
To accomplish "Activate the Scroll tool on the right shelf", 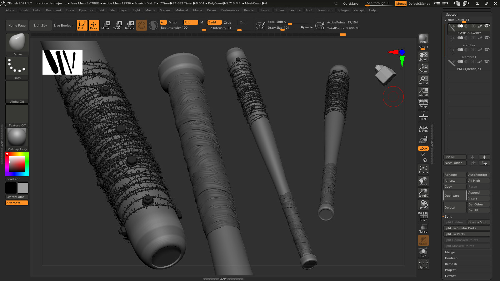I will pyautogui.click(x=423, y=56).
